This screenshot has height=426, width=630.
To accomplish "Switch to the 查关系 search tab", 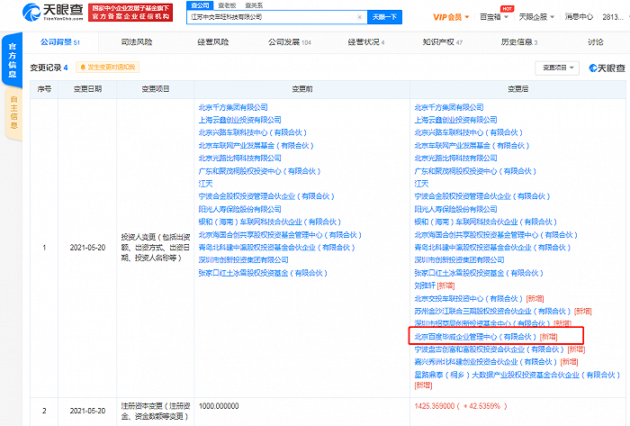I will click(254, 5).
